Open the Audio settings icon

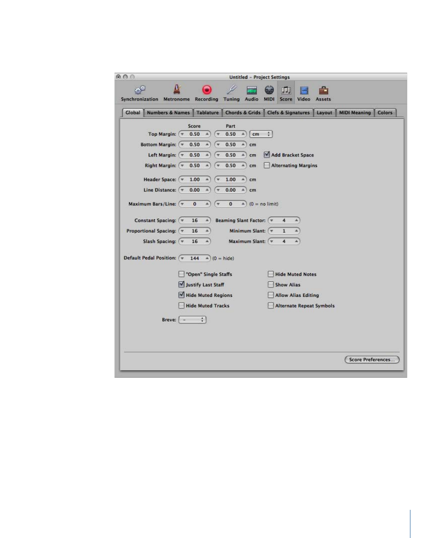click(x=251, y=94)
